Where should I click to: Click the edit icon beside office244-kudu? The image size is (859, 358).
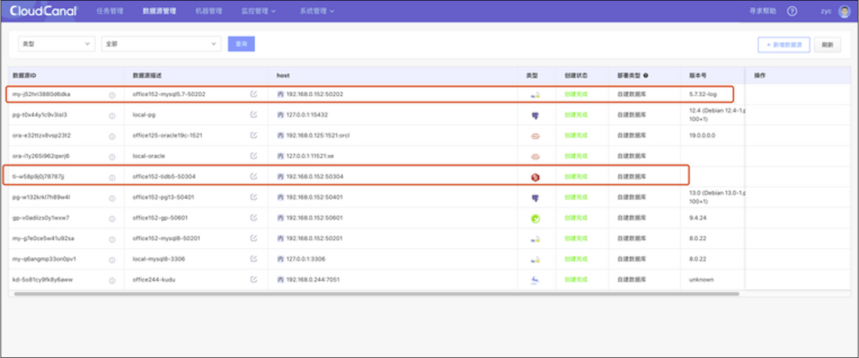pyautogui.click(x=254, y=280)
